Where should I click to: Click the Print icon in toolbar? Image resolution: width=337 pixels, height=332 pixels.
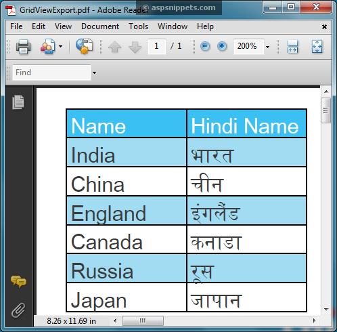click(x=23, y=47)
